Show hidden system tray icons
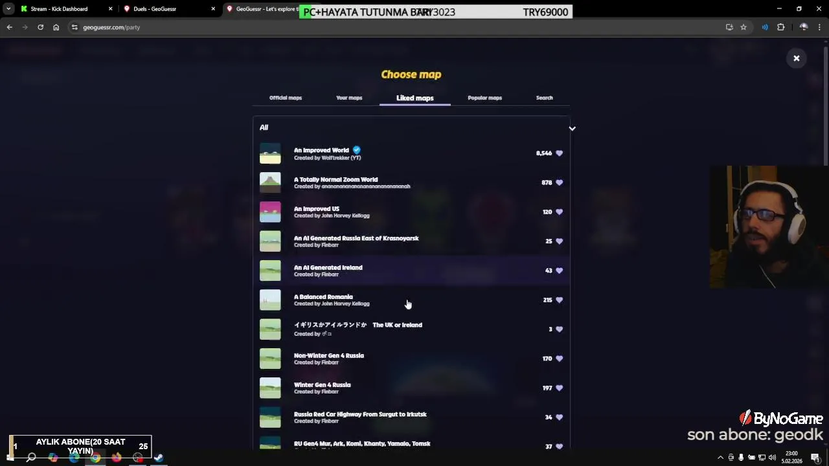This screenshot has width=829, height=466. pos(720,458)
